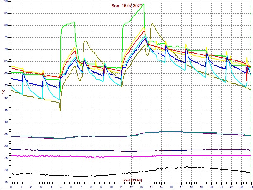The image size is (253, 190).
Task: Select the 40 value on the temperature axis
Action: point(6,122)
